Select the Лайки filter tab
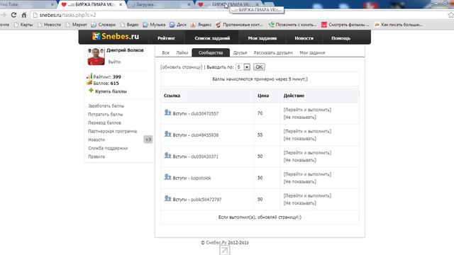This screenshot has width=454, height=255. [182, 52]
